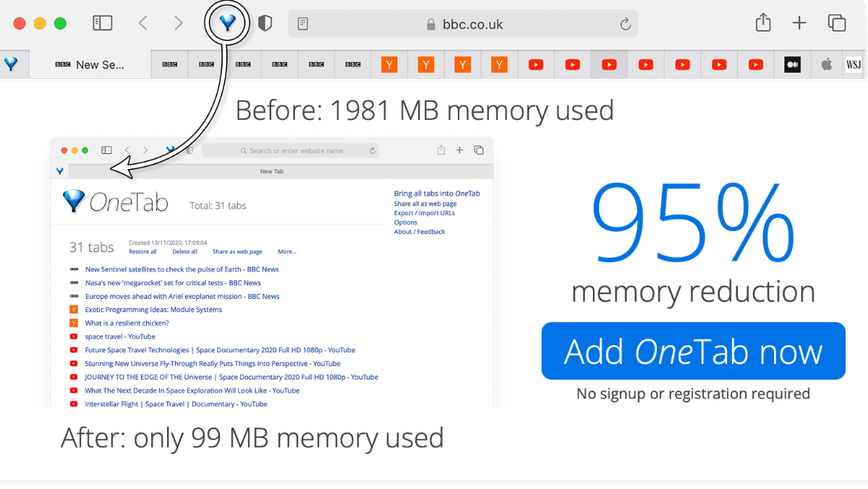Toggle the Safari sidebar button
The height and width of the screenshot is (489, 868).
[103, 23]
